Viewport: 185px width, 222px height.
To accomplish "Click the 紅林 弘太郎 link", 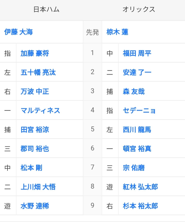I will [140, 187].
